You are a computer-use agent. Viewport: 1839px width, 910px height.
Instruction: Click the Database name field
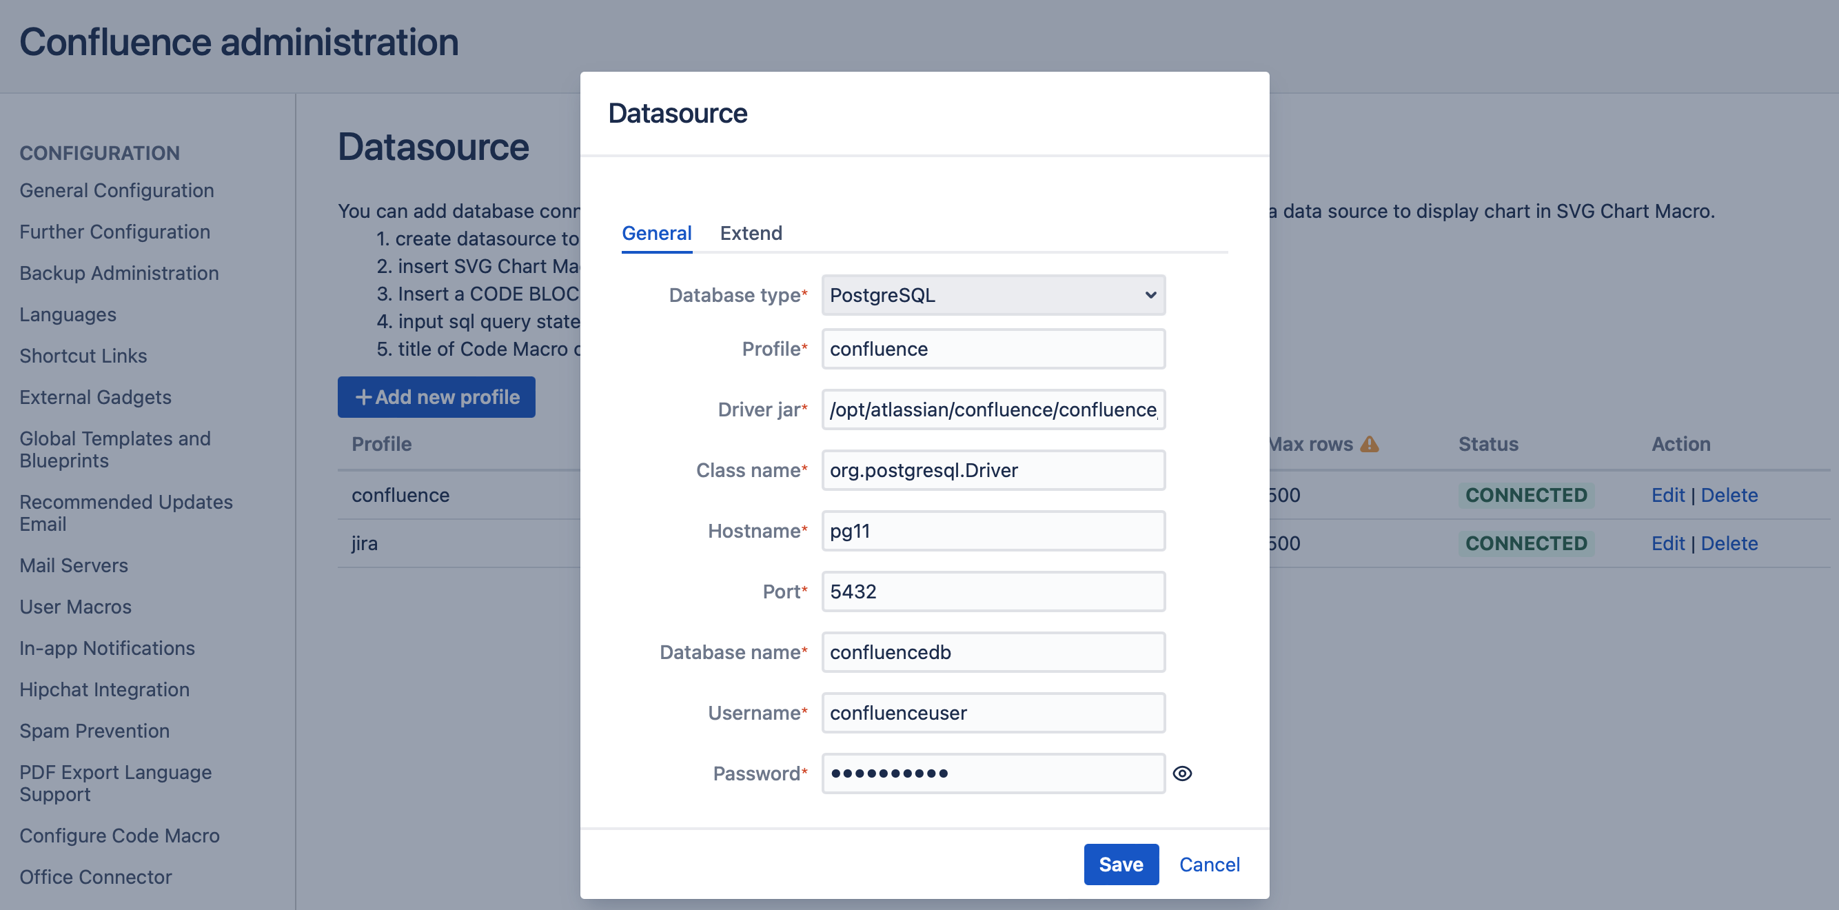(x=993, y=652)
